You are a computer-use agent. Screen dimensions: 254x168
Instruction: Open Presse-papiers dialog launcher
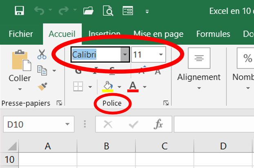point(59,103)
